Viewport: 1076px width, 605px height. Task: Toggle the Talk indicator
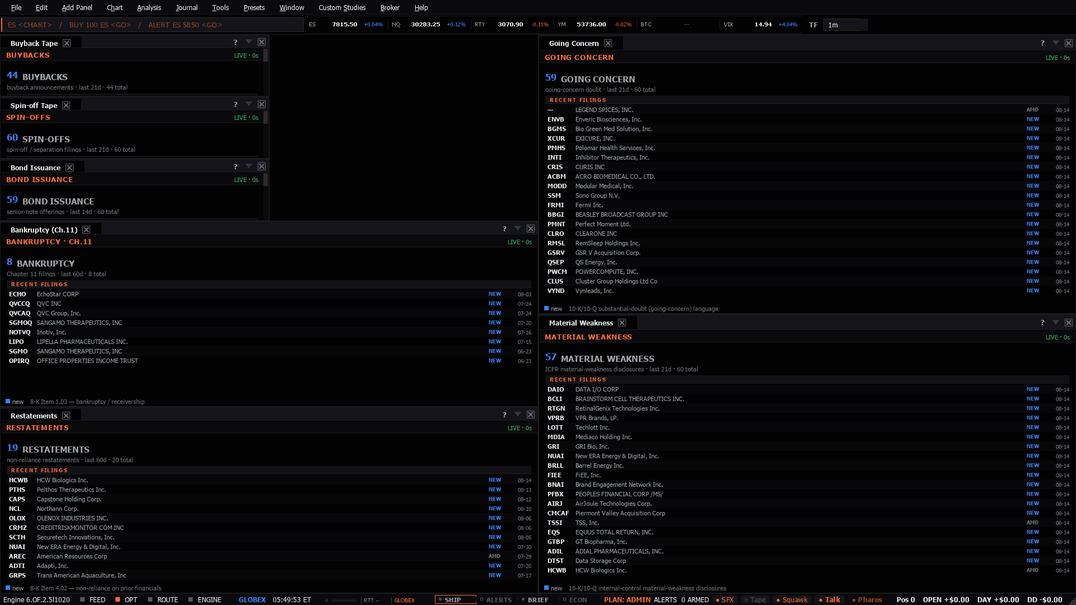click(x=829, y=600)
